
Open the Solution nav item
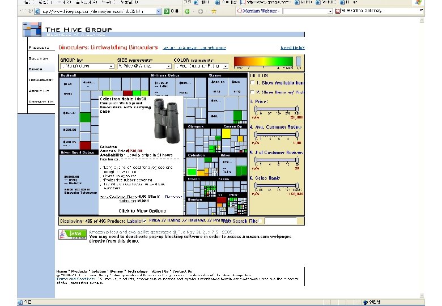coord(39,58)
